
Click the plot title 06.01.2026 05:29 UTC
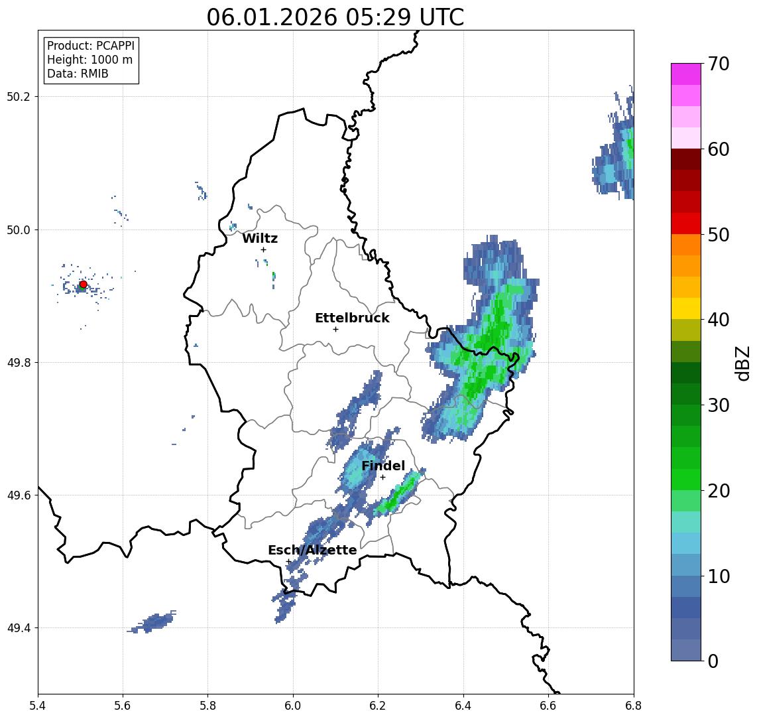335,17
